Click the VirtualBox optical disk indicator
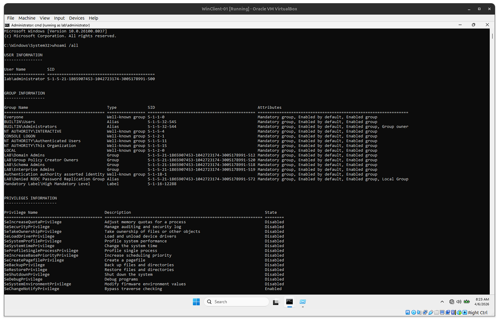This screenshot has width=499, height=321. [413, 312]
